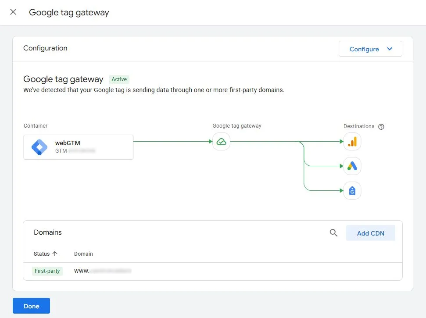Select the webGTM container name

pos(68,143)
